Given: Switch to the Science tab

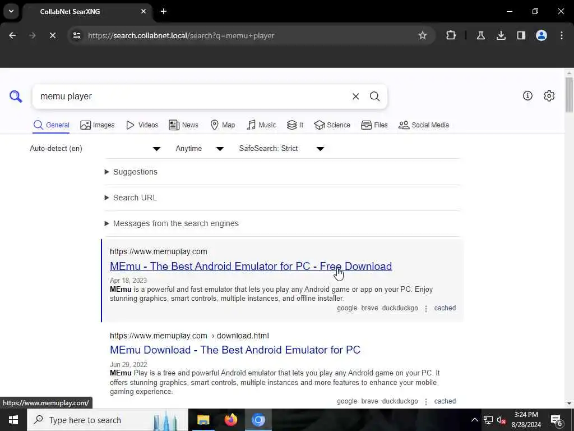Looking at the screenshot, I should tap(332, 125).
